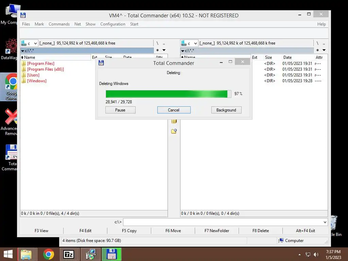Click the right panel path bar c:\*.*
This screenshot has width=348, height=261.
click(247, 51)
